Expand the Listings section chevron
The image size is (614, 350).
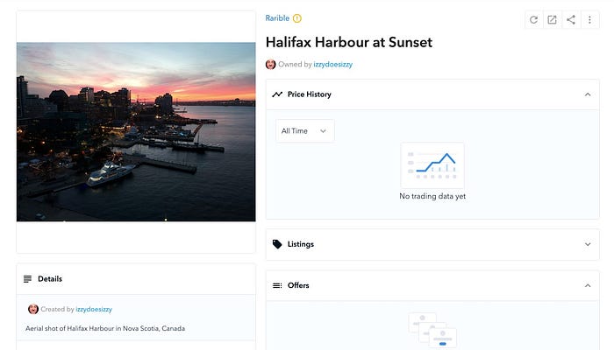(587, 244)
